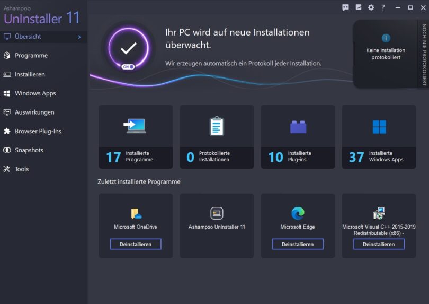Maximize the window
Screen dimensions: 429x304
[410, 7]
